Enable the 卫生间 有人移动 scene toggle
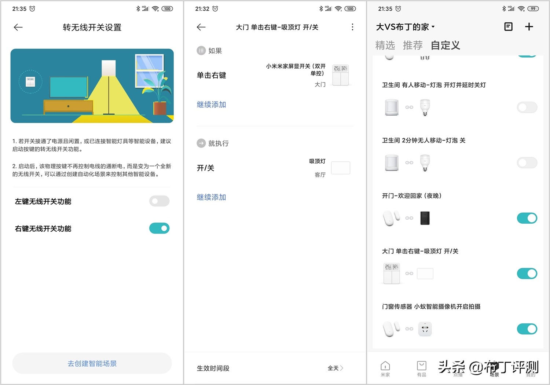The image size is (550, 385). (x=527, y=107)
